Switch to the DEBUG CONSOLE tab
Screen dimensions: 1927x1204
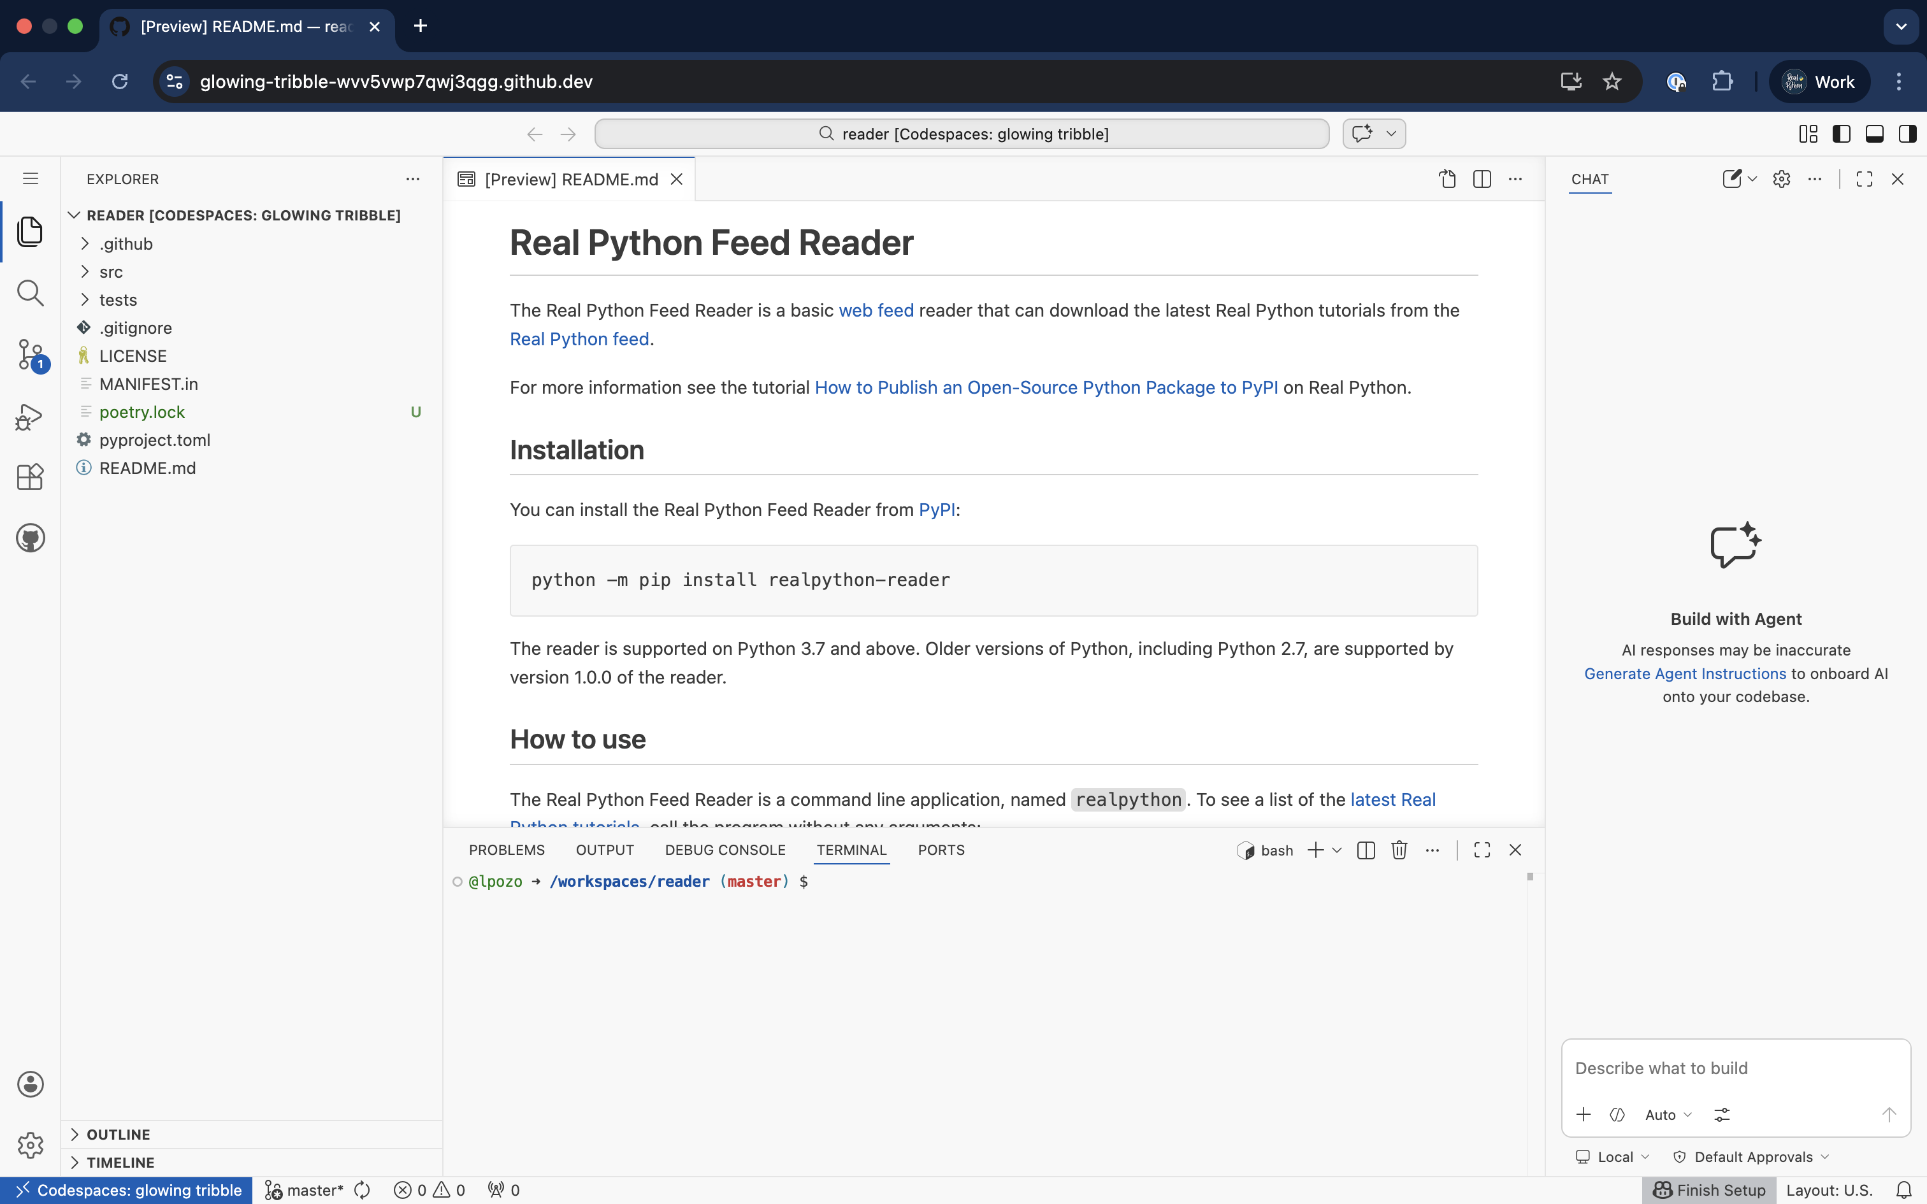pos(725,850)
